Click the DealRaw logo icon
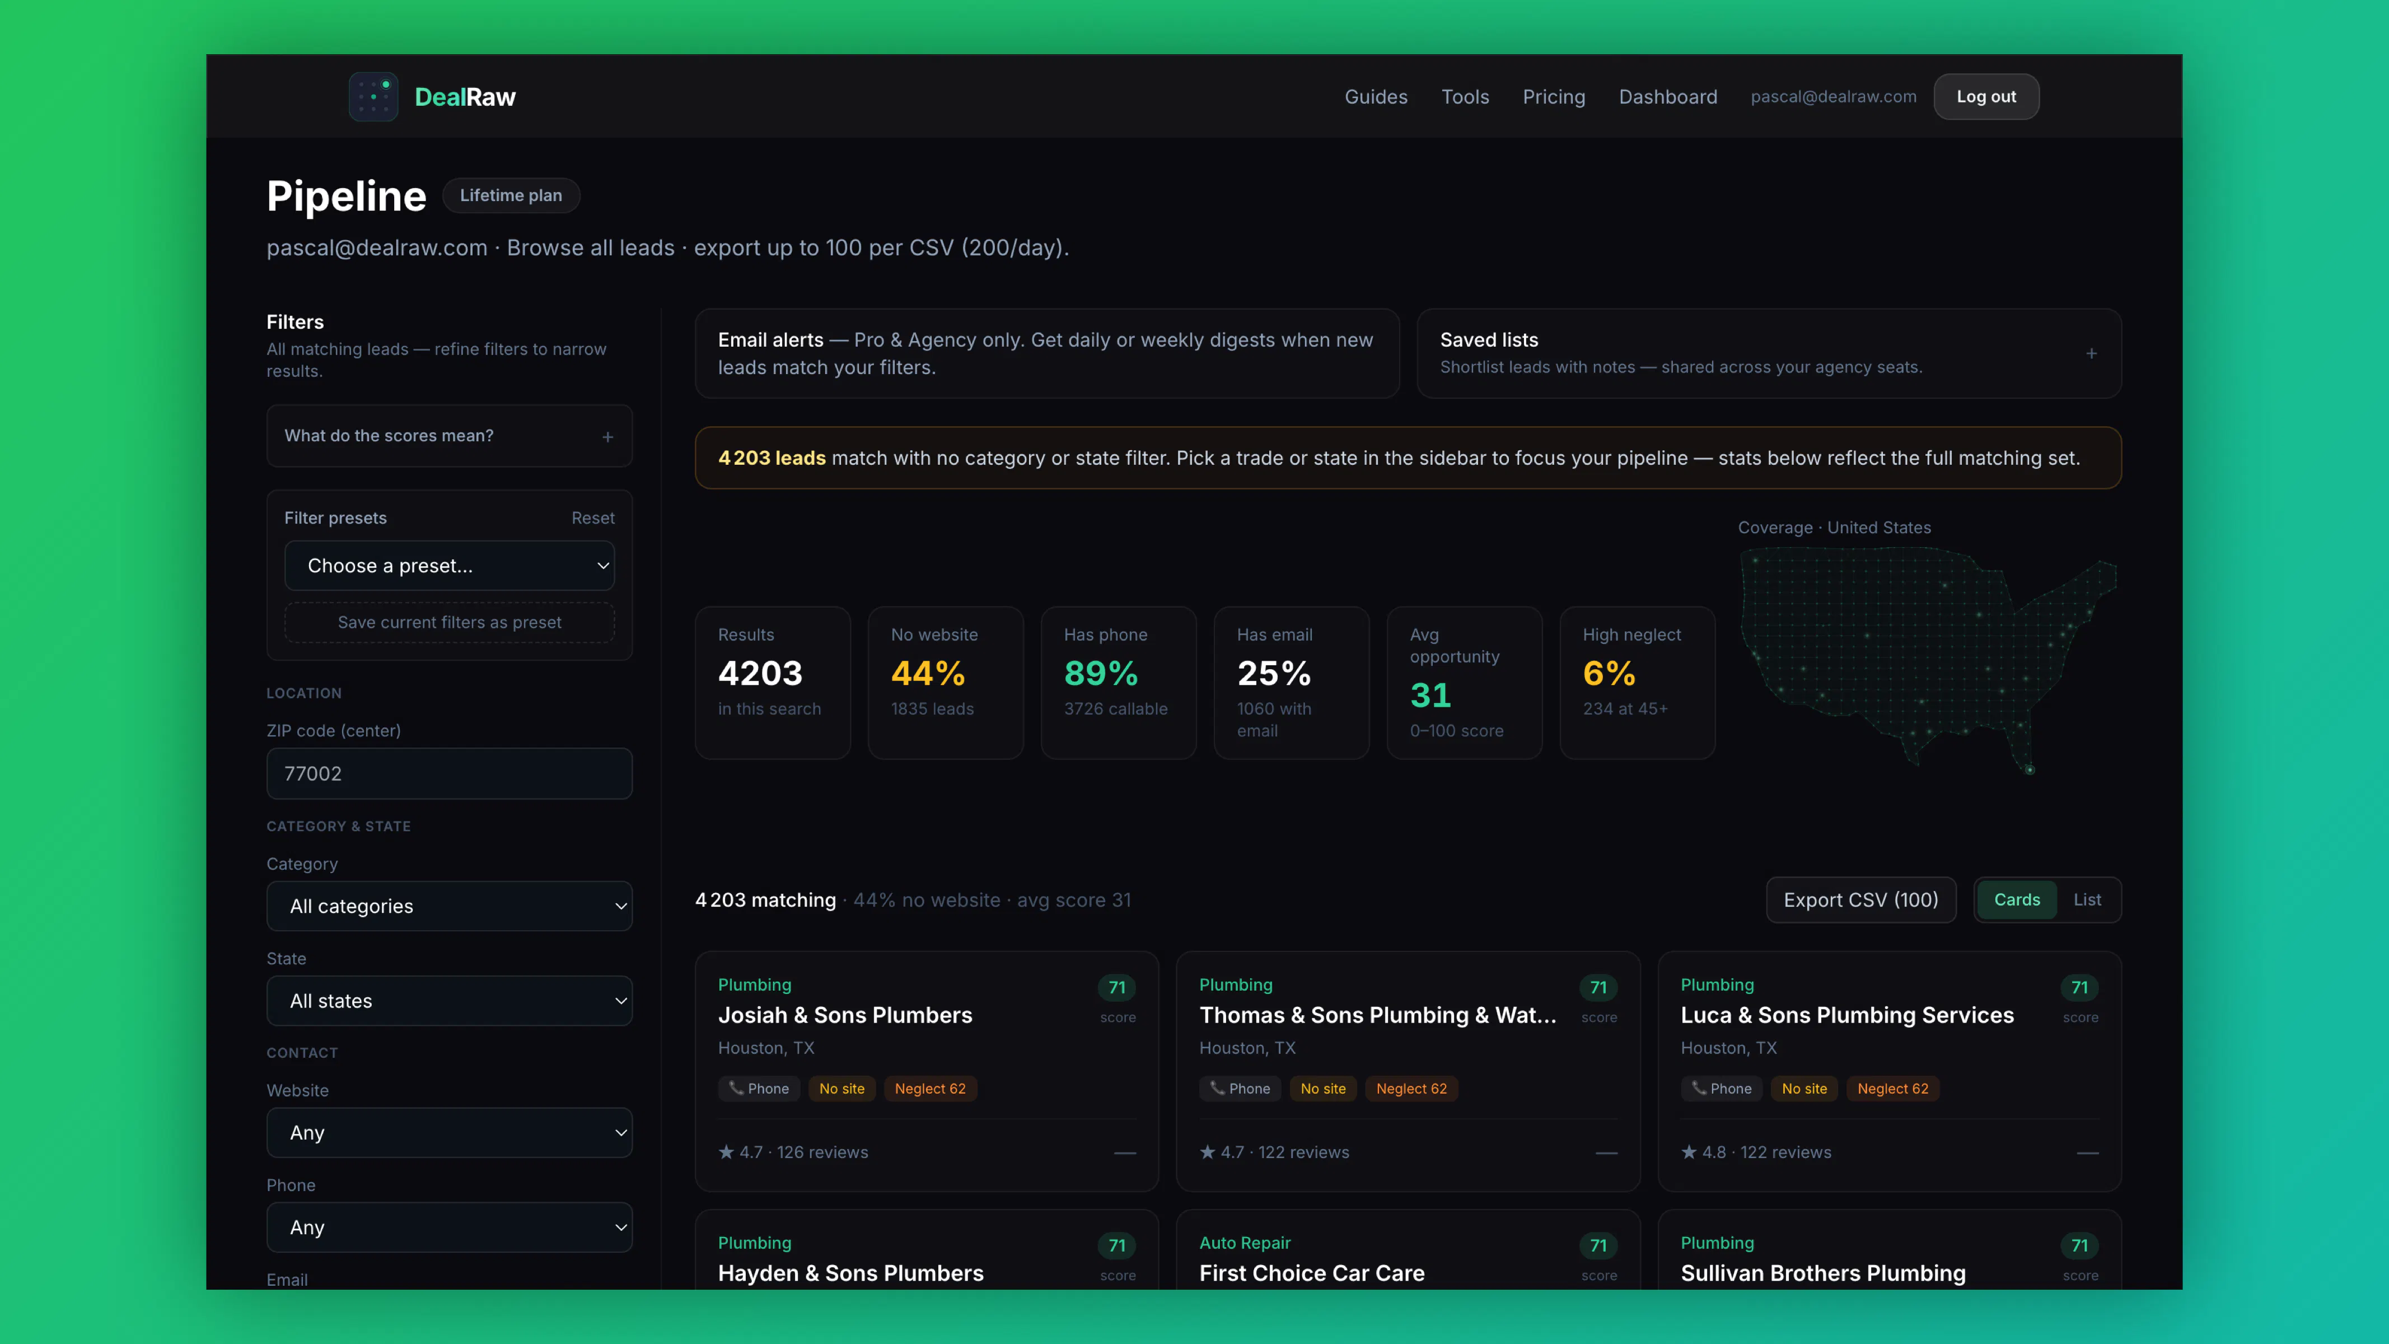Viewport: 2389px width, 1344px height. [x=373, y=96]
